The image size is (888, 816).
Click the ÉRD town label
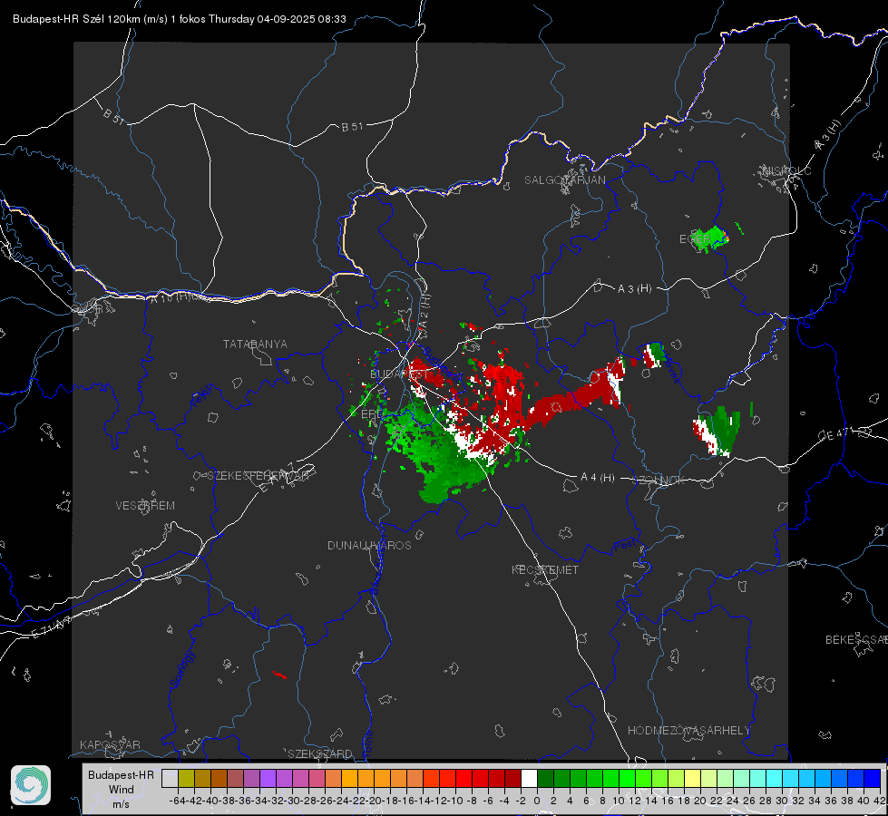[372, 414]
